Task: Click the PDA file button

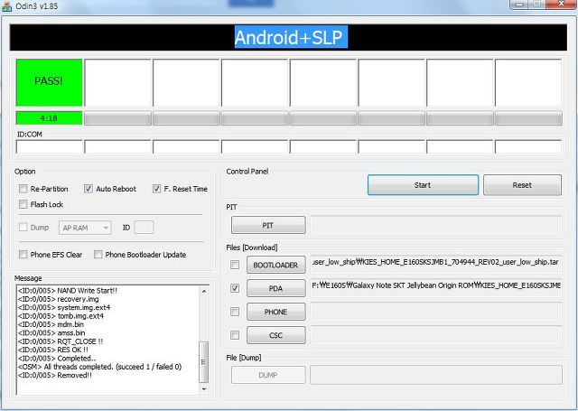Action: coord(276,288)
